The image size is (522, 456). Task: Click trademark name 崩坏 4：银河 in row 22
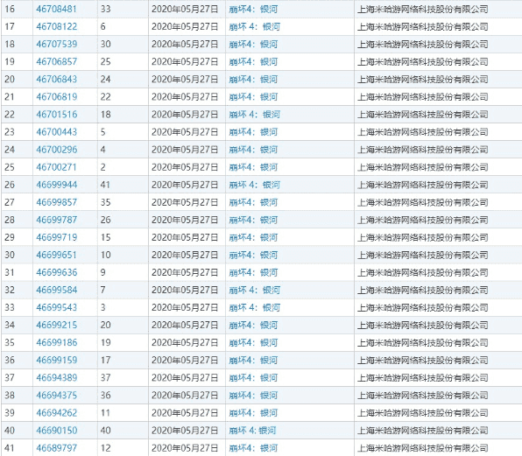coord(254,115)
